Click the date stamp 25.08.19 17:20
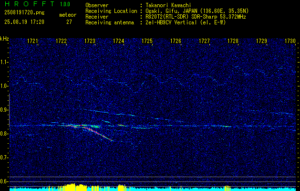300x191 pixels. point(24,22)
